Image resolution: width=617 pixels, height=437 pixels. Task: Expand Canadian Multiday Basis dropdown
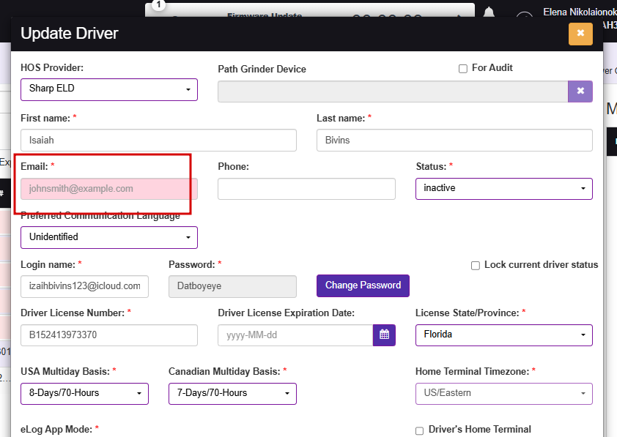click(x=232, y=393)
